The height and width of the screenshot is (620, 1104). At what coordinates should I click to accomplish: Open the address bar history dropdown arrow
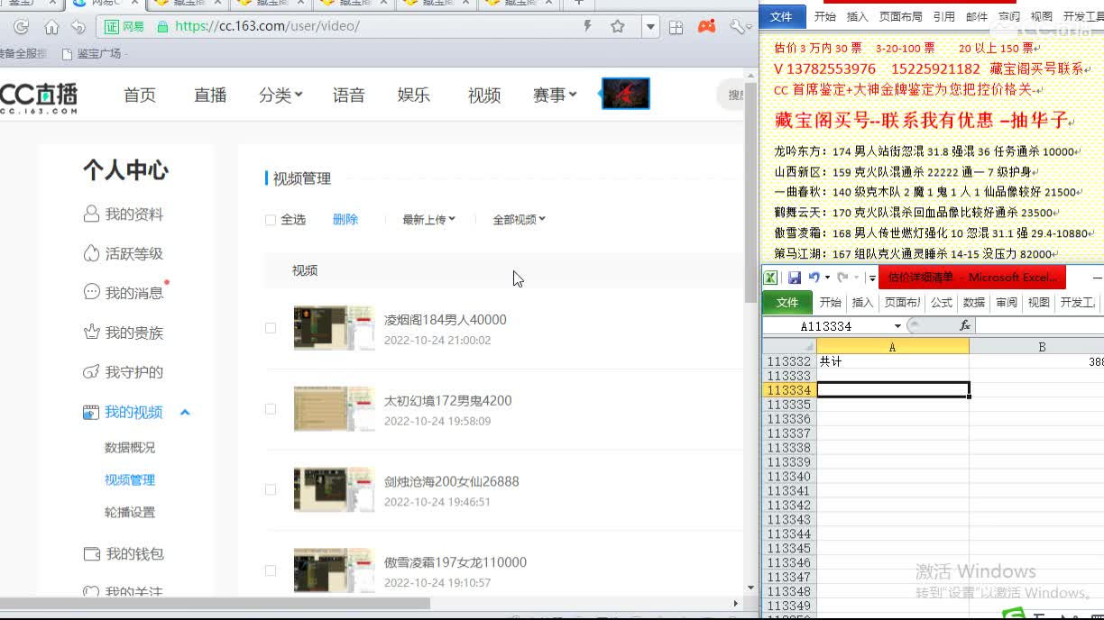pyautogui.click(x=650, y=27)
